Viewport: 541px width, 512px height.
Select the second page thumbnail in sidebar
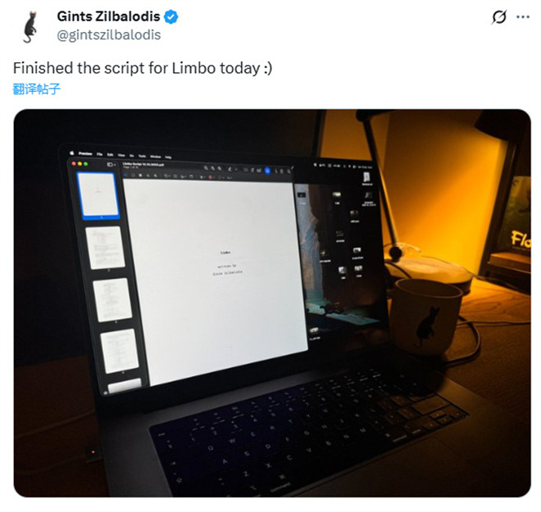pos(105,248)
